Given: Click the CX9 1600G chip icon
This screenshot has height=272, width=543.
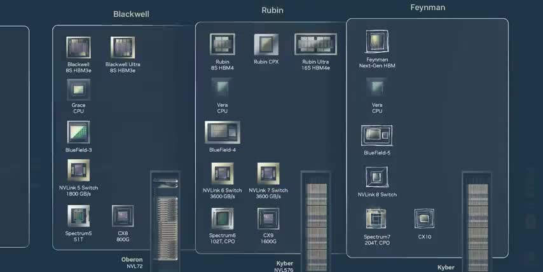Looking at the screenshot, I should click(x=268, y=219).
